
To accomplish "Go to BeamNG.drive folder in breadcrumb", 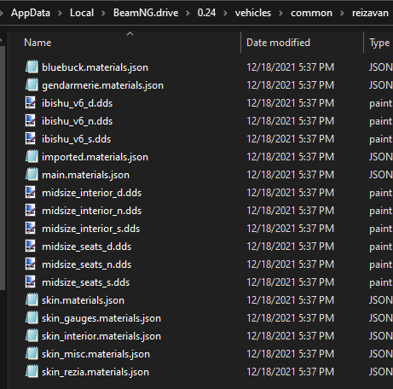I will pyautogui.click(x=146, y=13).
